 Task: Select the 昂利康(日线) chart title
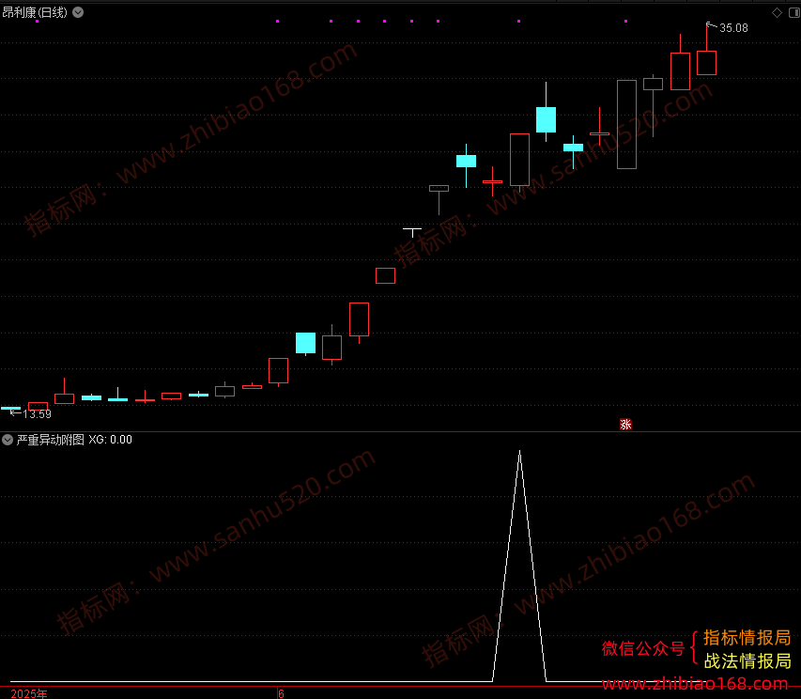(x=35, y=12)
